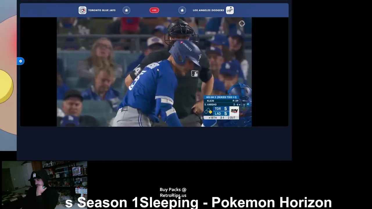
Task: Click the KLEIN pitcher line
Action: [x=221, y=101]
